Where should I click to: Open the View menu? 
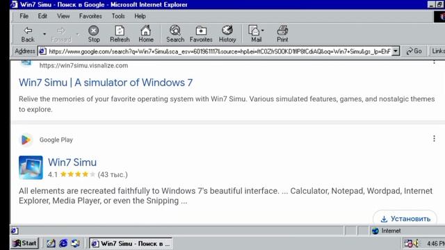tap(63, 16)
